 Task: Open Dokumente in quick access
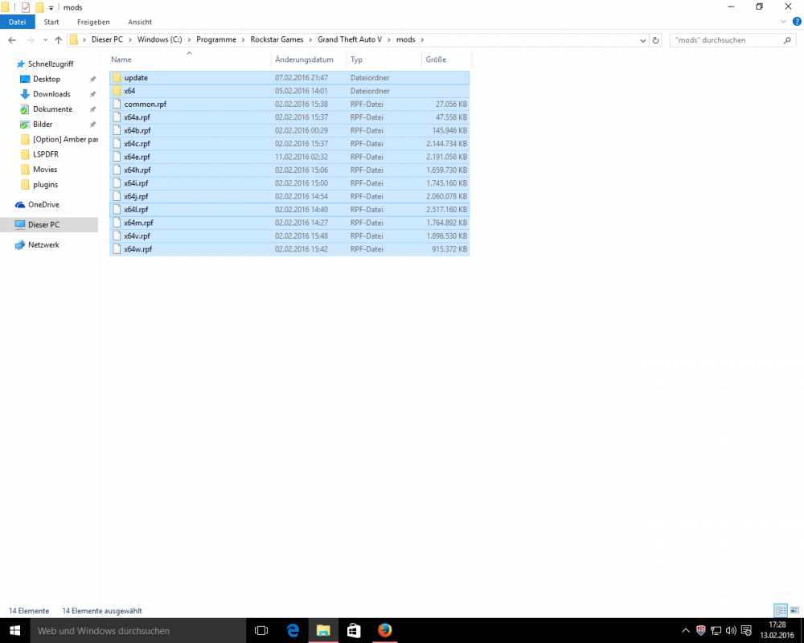pos(52,109)
